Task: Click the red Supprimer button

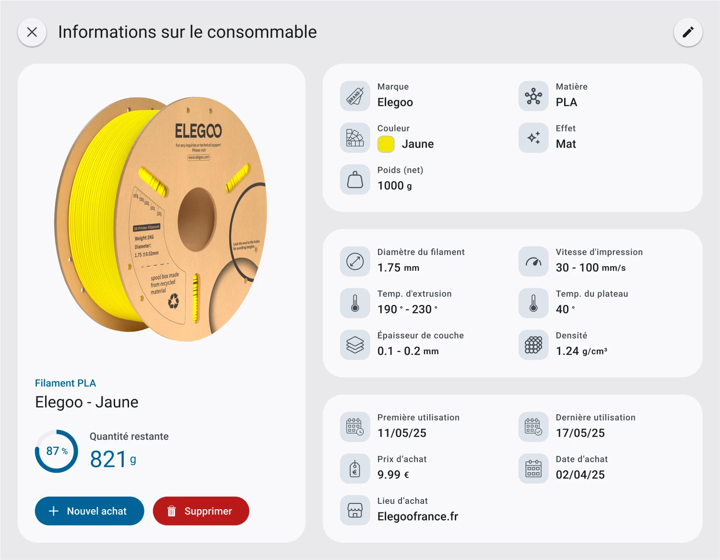Action: 201,511
